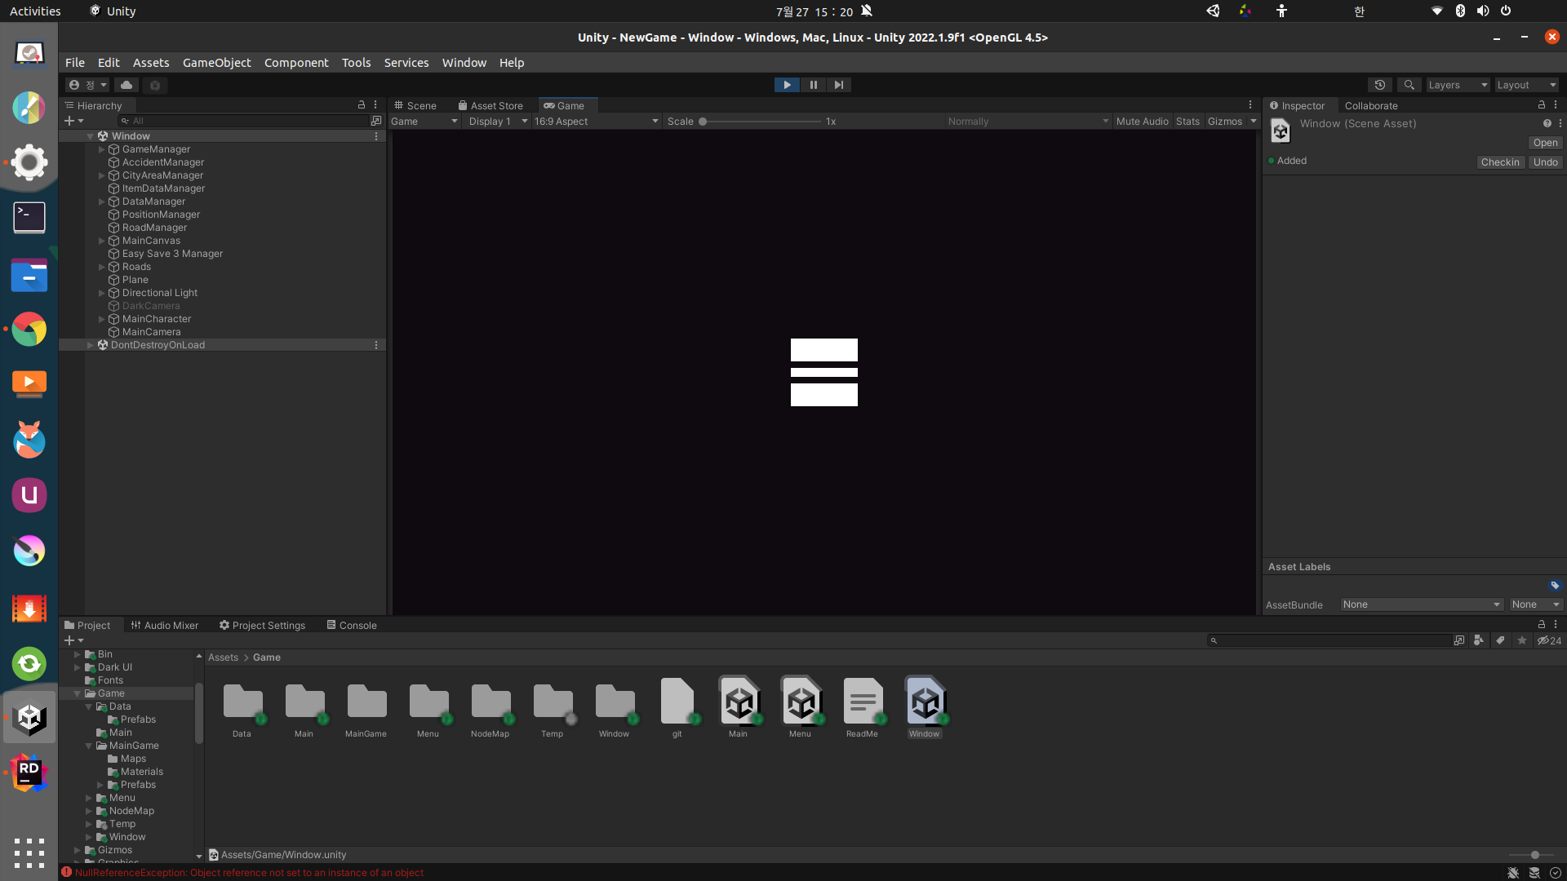Click the asset label tag icon
Viewport: 1567px width, 881px height.
(x=1555, y=586)
